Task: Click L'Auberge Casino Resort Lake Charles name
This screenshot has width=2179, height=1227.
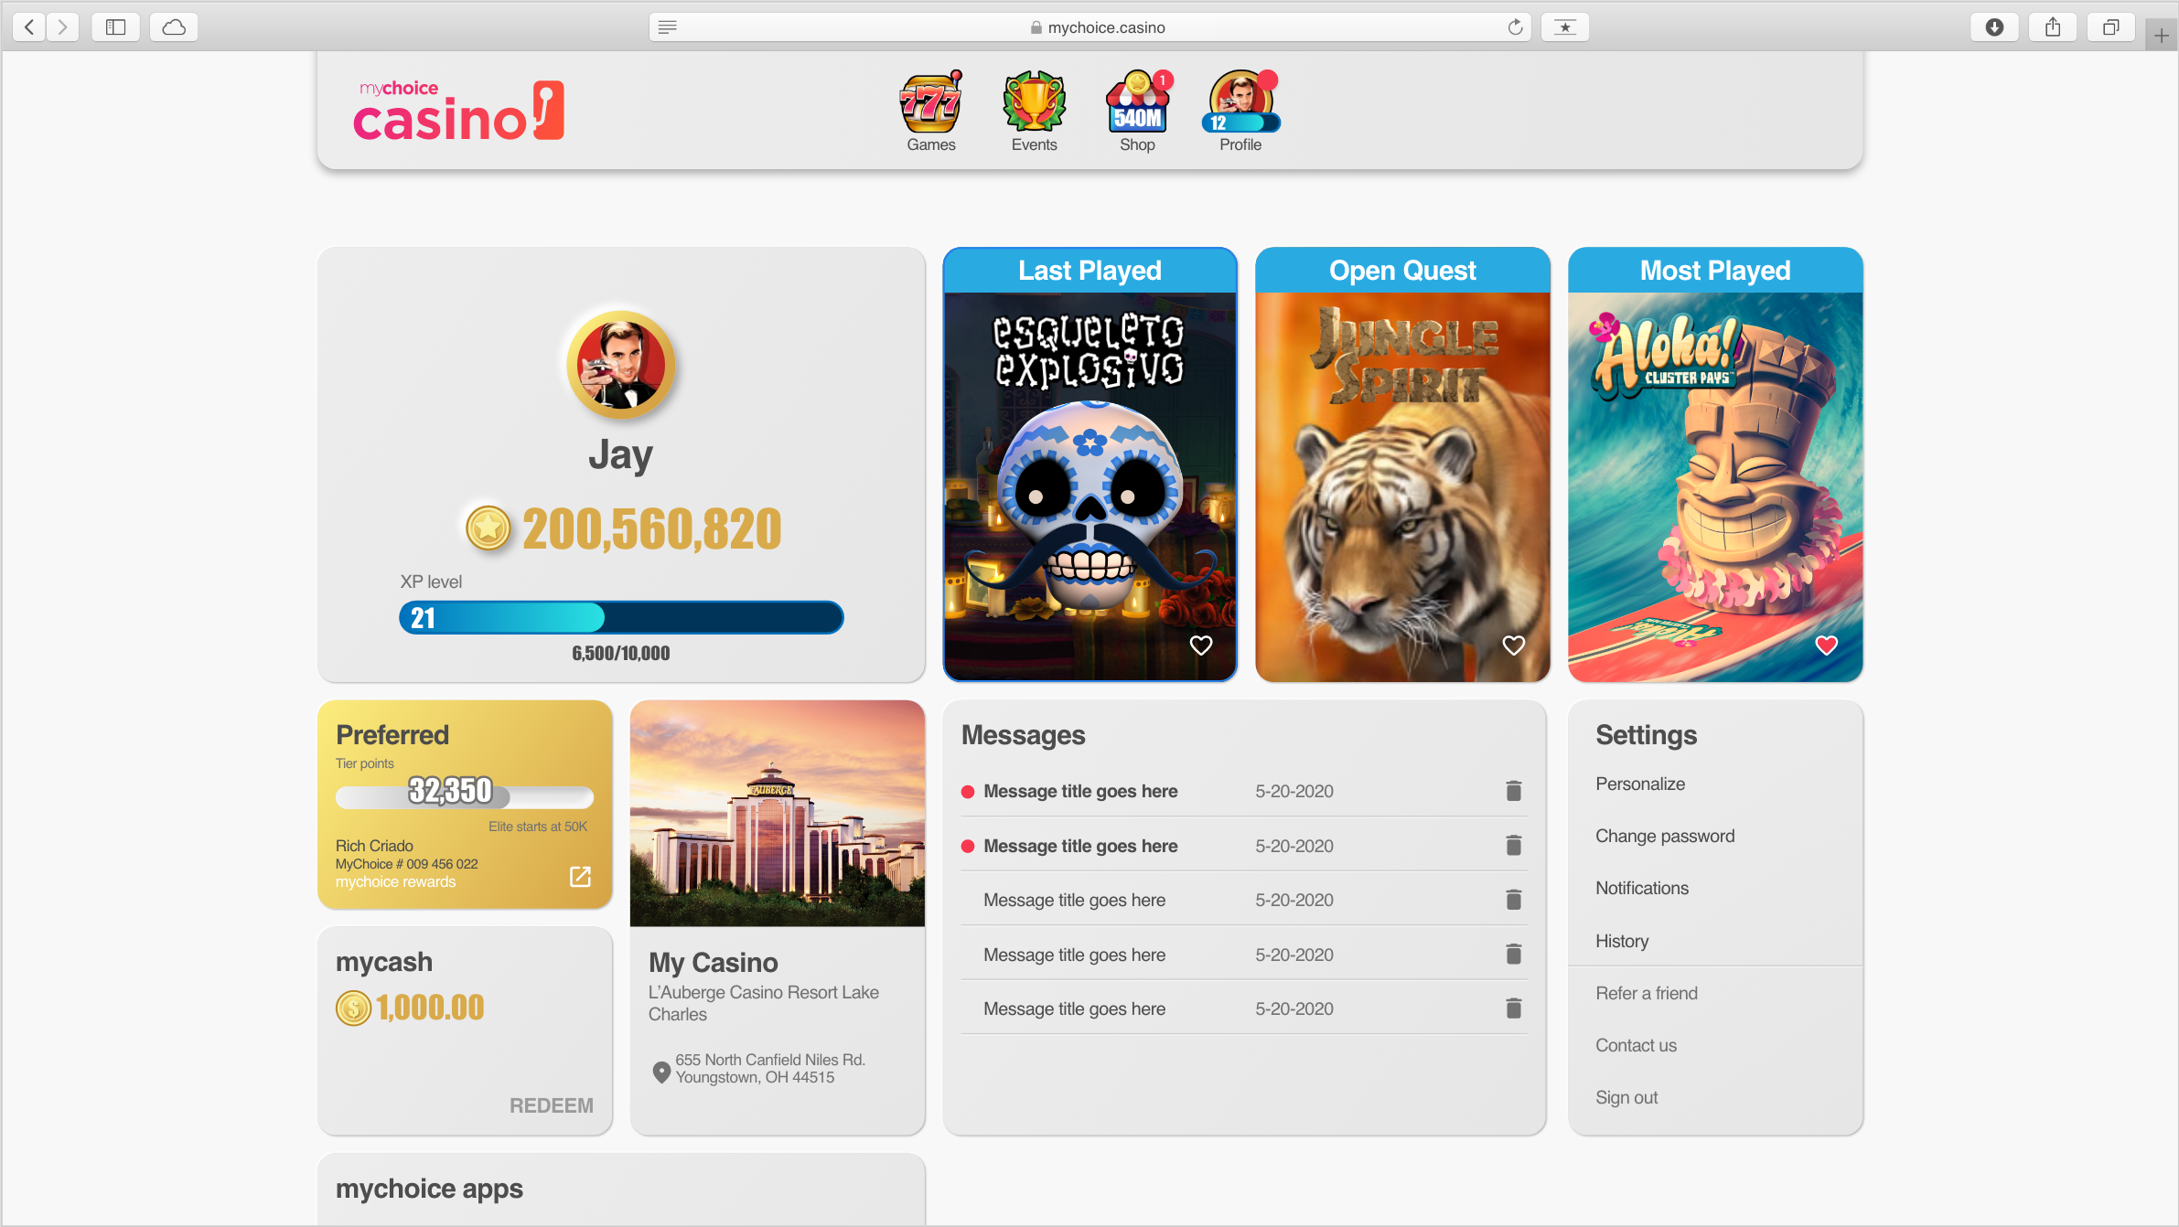Action: click(763, 1003)
